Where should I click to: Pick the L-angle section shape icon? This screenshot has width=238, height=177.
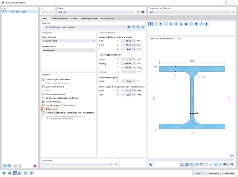pyautogui.click(x=166, y=24)
